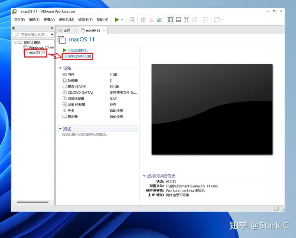Viewport: 296px width, 238px height.
Task: Click the 80 GB disk value
Action: [114, 86]
